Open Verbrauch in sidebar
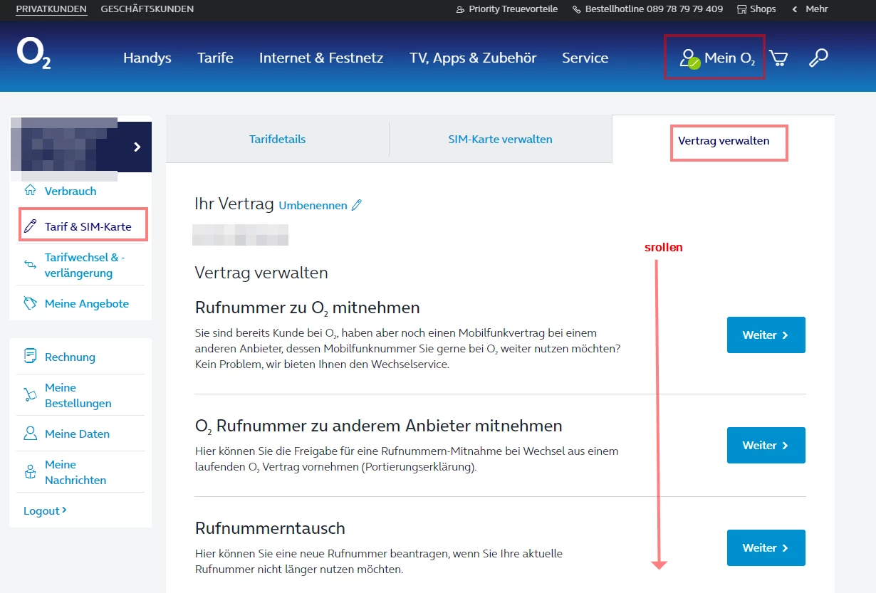This screenshot has height=593, width=876. click(71, 191)
